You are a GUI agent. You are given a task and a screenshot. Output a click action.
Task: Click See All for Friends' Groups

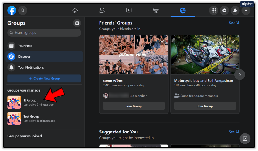(x=234, y=23)
